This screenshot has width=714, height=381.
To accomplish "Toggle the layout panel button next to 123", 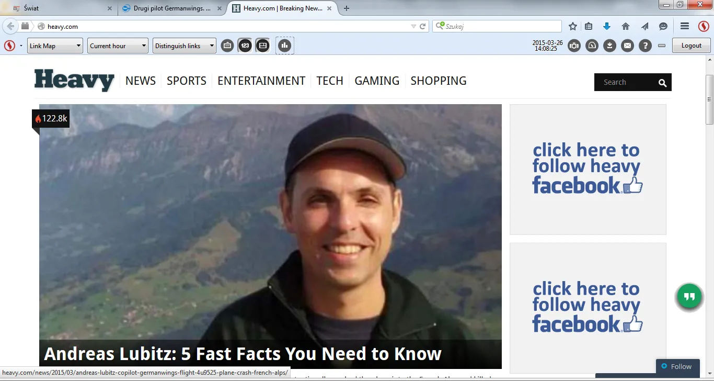I will pos(263,46).
